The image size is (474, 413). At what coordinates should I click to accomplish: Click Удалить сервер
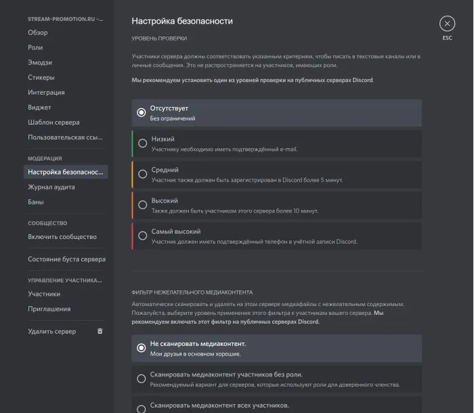pos(51,331)
